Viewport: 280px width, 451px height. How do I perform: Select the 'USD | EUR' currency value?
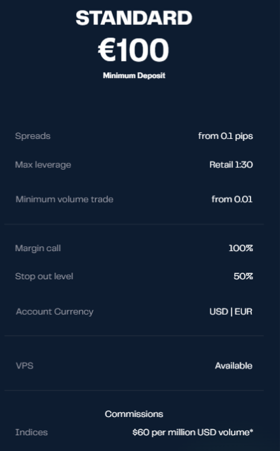(x=231, y=312)
